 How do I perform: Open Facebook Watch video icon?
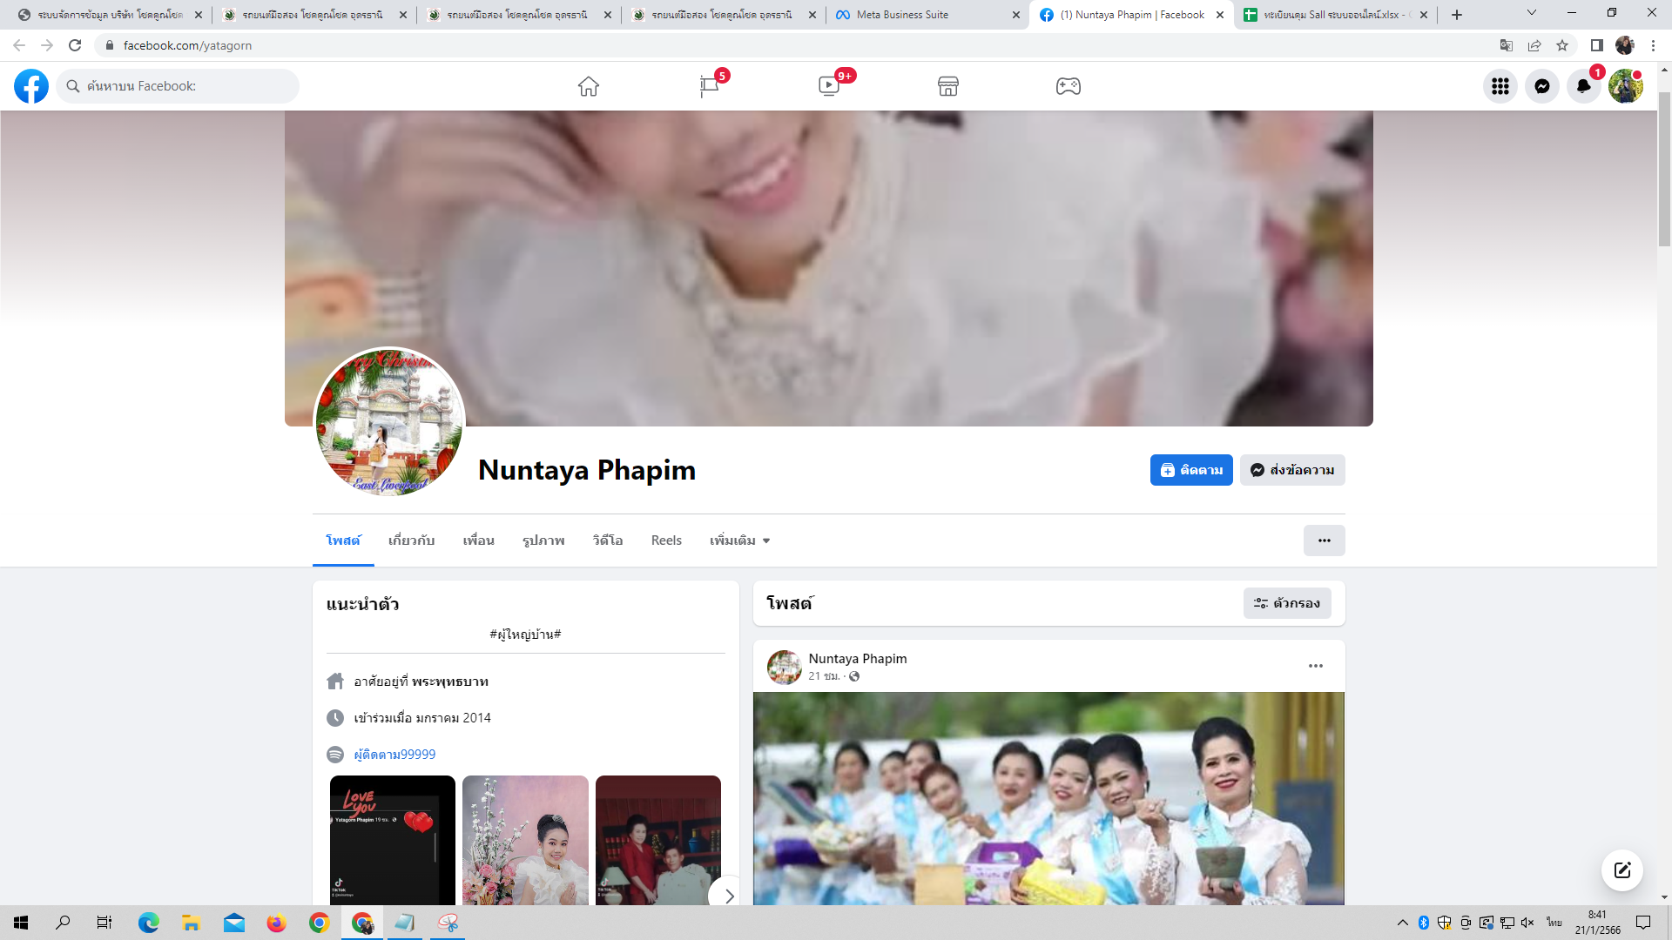click(x=829, y=86)
